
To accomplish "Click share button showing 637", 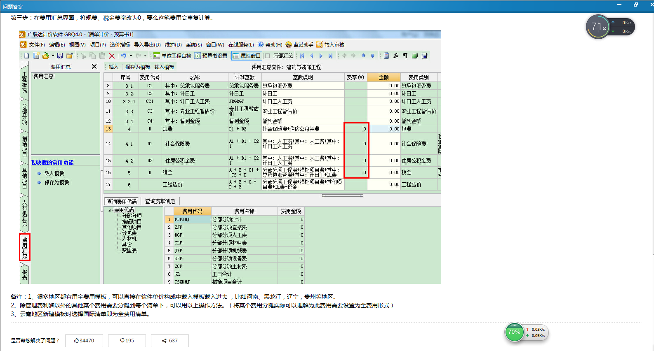I will [170, 341].
